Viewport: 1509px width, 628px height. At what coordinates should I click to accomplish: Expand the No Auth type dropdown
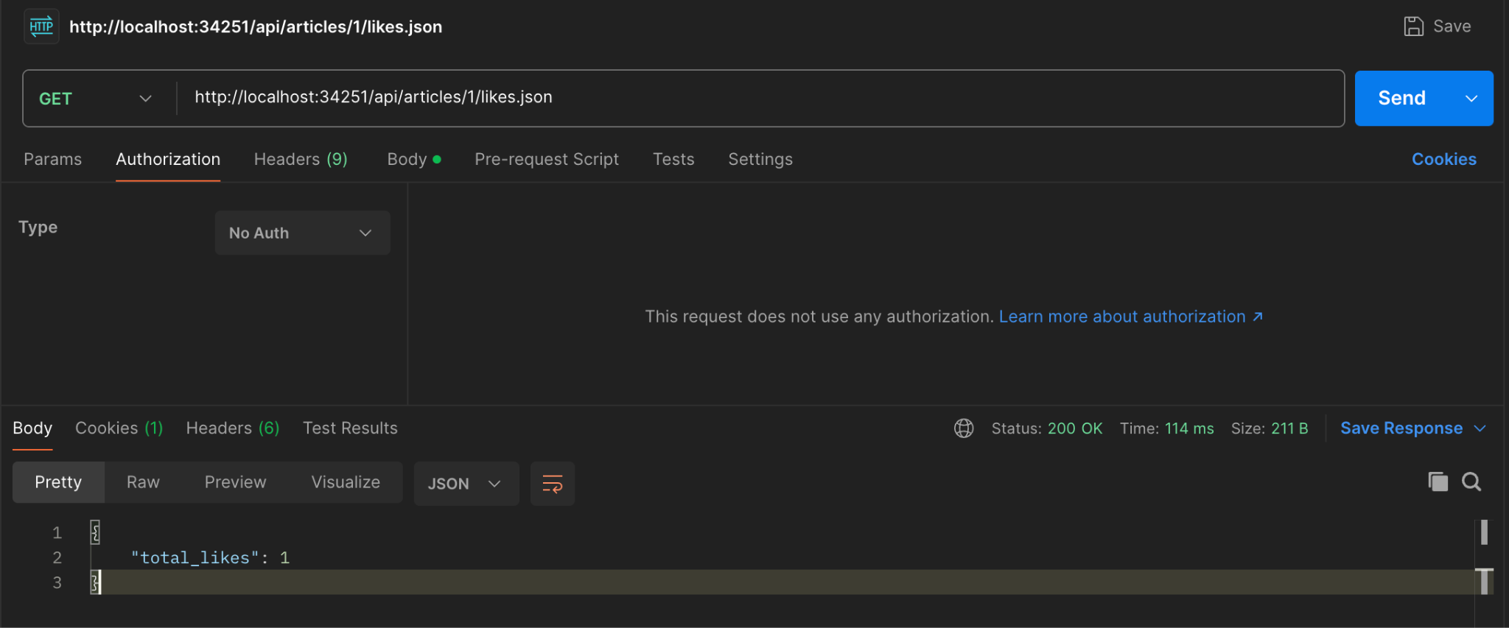point(302,233)
